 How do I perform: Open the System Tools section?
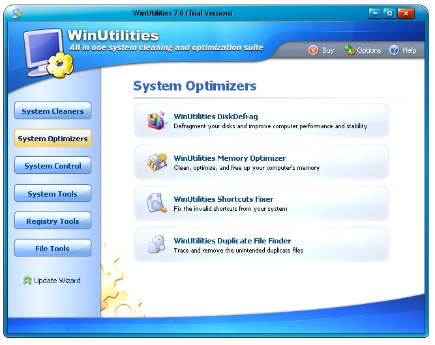53,193
